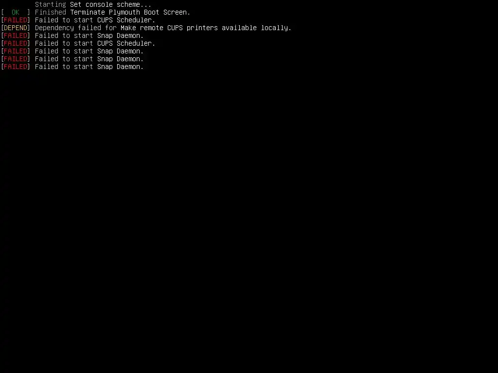Screen dimensions: 498x373
Task: Select the 'Starting Set console scheme...' line
Action: 93,4
